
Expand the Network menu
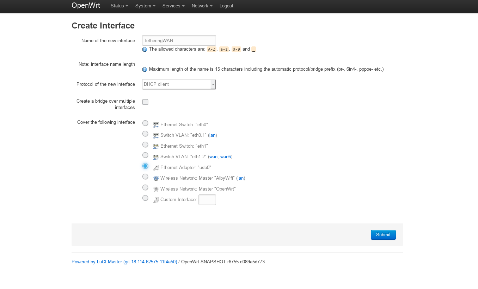202,6
